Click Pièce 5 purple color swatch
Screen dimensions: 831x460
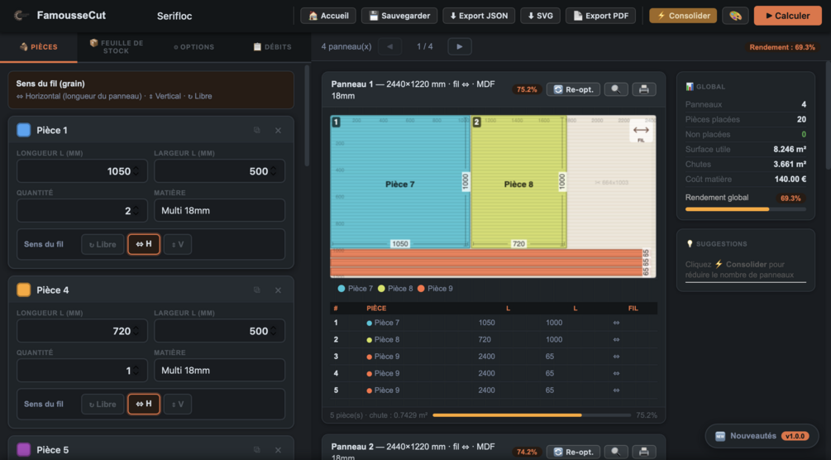[x=23, y=449]
